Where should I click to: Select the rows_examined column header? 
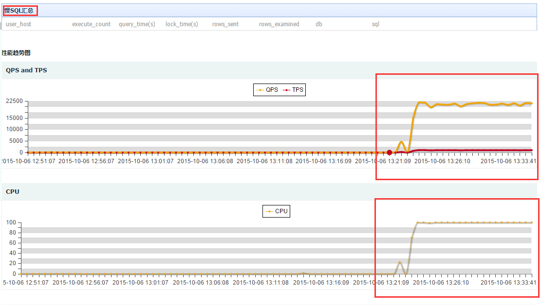tap(279, 24)
